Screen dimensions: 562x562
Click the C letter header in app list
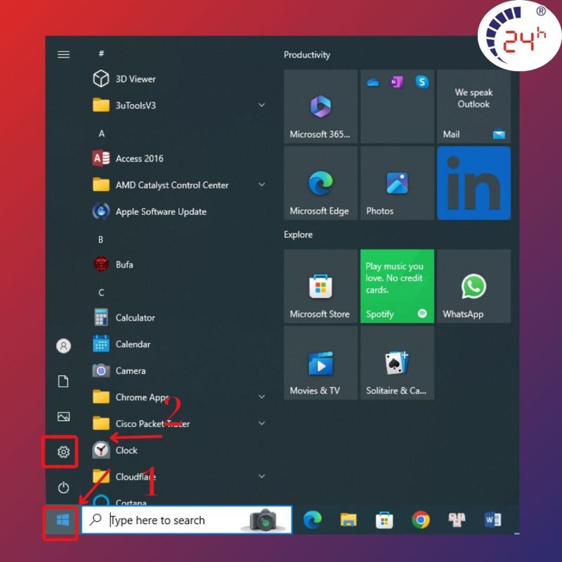click(x=101, y=292)
